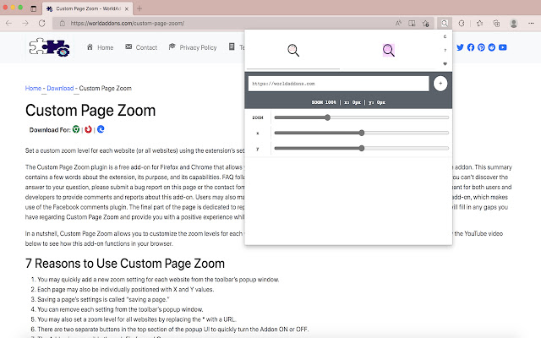The image size is (541, 338).
Task: Open the user profile avatar
Action: (x=514, y=24)
